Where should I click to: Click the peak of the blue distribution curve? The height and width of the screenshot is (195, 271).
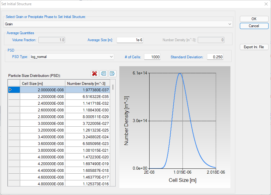click(x=180, y=73)
